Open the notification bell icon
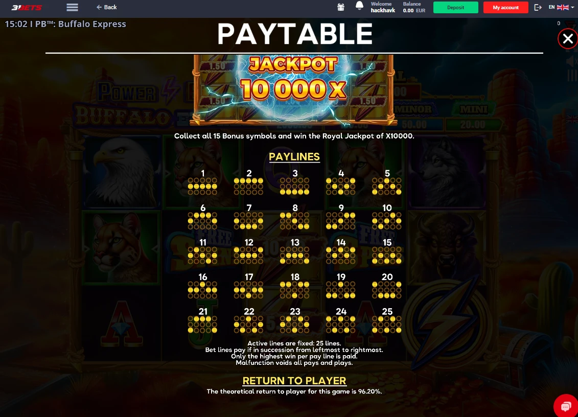The width and height of the screenshot is (578, 417). 359,6
